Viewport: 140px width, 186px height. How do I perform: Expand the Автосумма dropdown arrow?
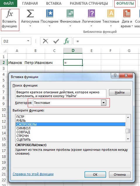click(30, 26)
